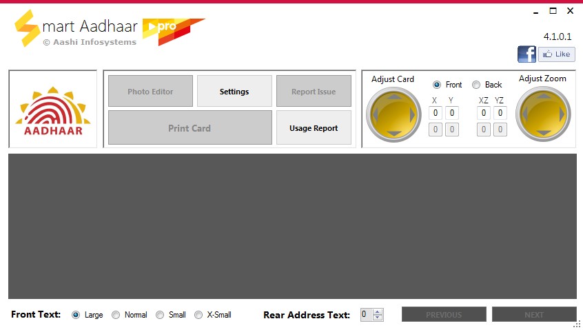Click the NEXT button
Viewport: 583px width, 330px height.
tap(534, 314)
